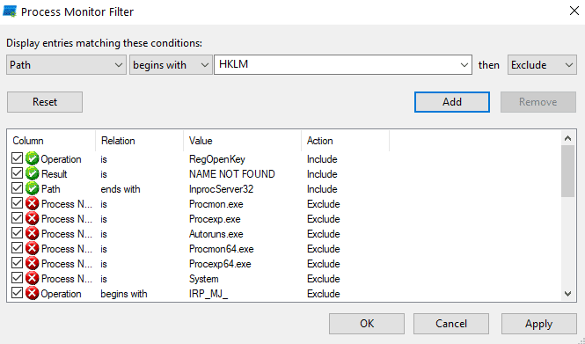Click green include icon on InprocServer32 row
Image resolution: width=585 pixels, height=344 pixels.
[33, 188]
